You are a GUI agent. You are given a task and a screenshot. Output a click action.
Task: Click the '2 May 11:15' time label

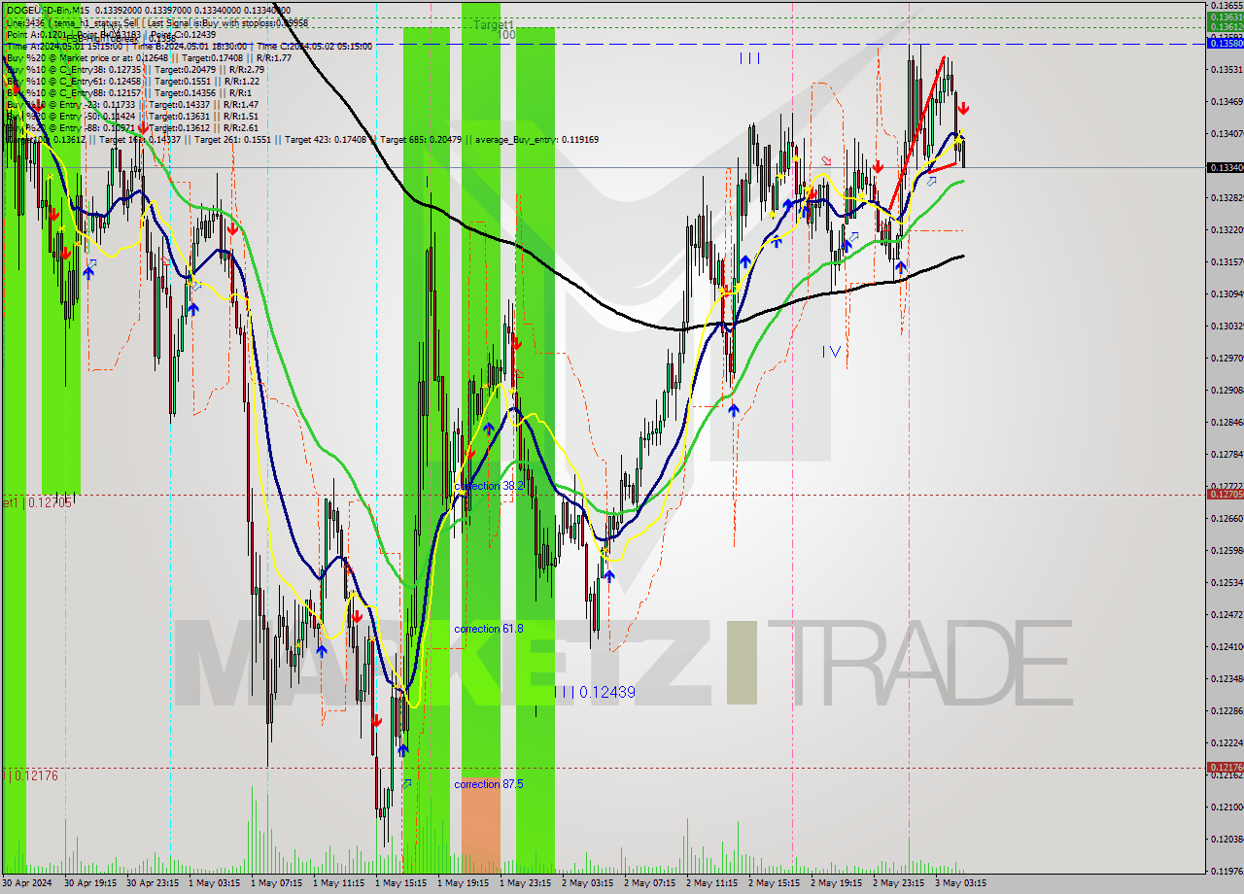tap(712, 882)
